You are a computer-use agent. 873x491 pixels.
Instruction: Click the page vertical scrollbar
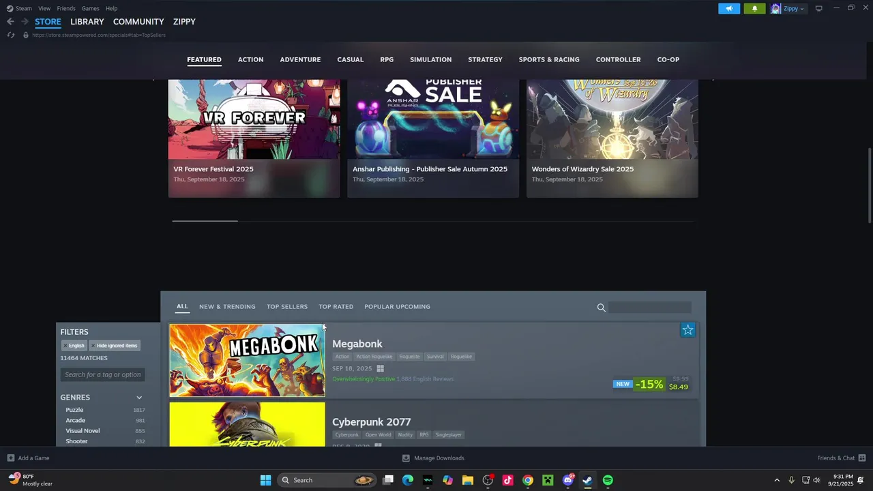(x=869, y=185)
